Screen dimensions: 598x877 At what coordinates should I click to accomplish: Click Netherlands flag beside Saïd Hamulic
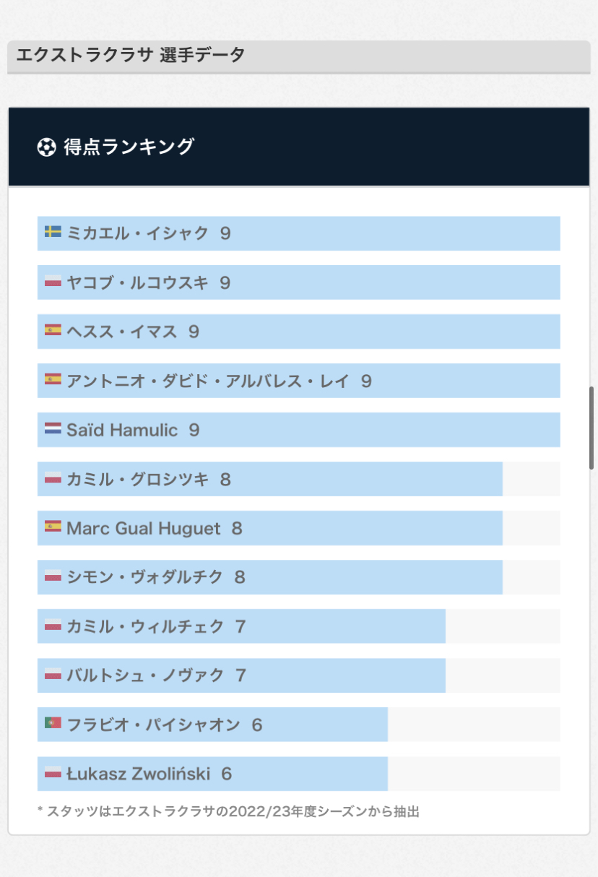pyautogui.click(x=53, y=429)
